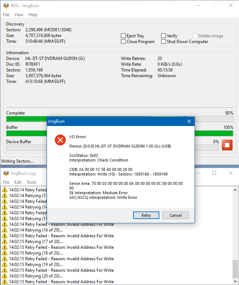Click the 'I/O Error!' heading text
239x285 pixels.
[78, 137]
